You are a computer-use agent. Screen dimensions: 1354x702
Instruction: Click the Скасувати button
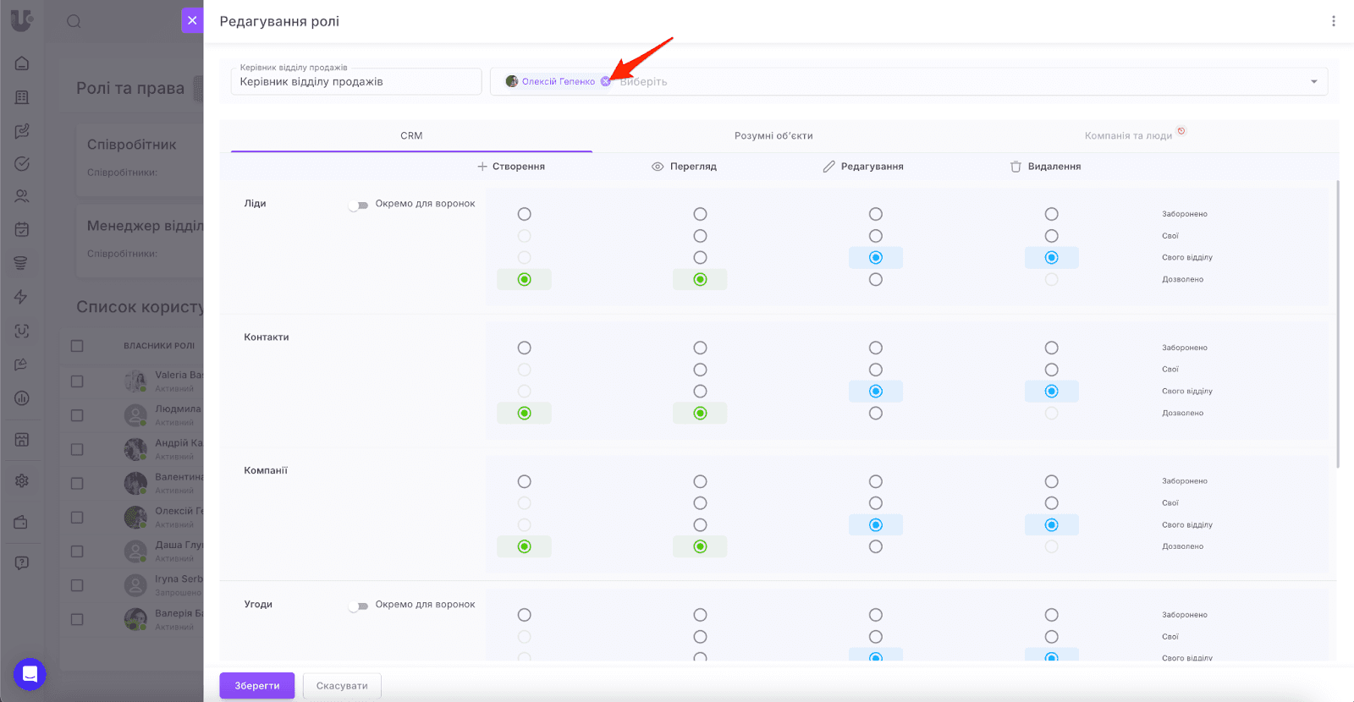pyautogui.click(x=342, y=686)
